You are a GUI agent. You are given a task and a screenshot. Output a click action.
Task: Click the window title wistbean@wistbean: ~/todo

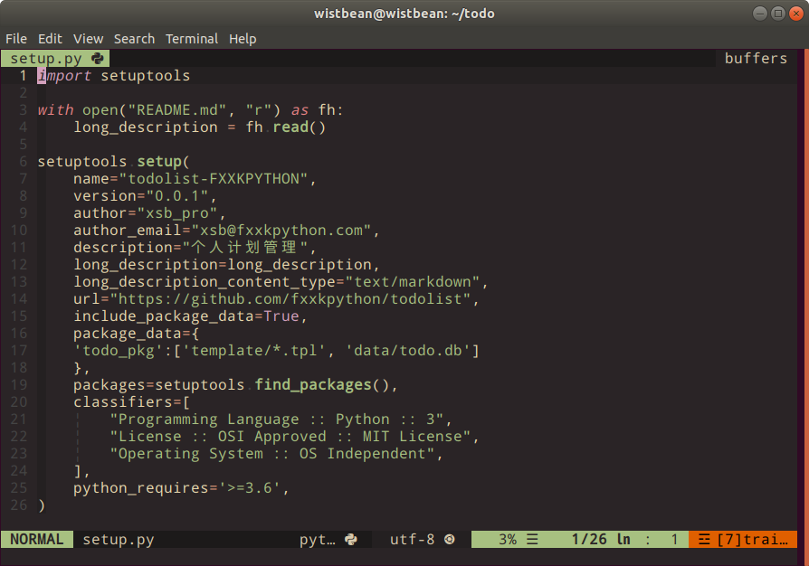point(404,14)
